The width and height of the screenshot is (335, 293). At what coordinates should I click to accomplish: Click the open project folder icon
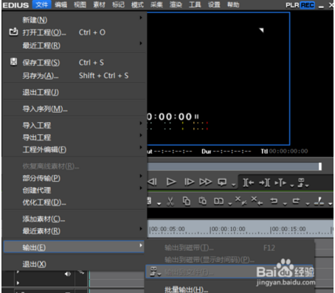point(13,32)
